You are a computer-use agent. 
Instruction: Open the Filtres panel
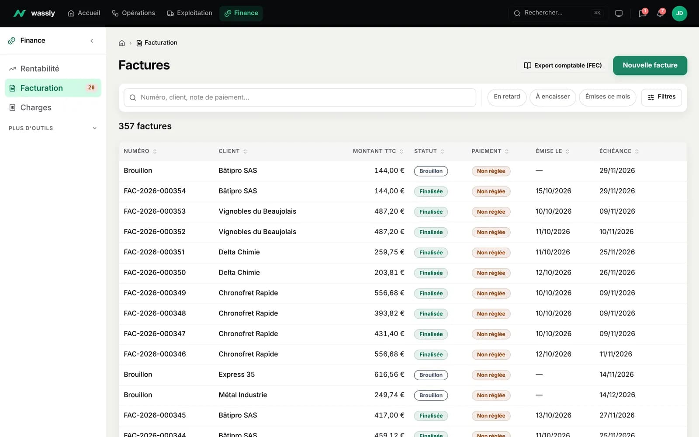tap(661, 97)
